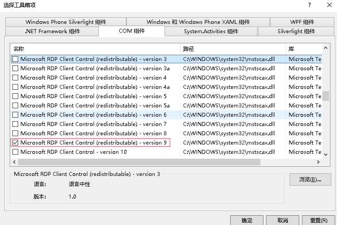The height and width of the screenshot is (225, 337).
Task: Check the version 3a RDP control checkbox
Action: [15, 69]
